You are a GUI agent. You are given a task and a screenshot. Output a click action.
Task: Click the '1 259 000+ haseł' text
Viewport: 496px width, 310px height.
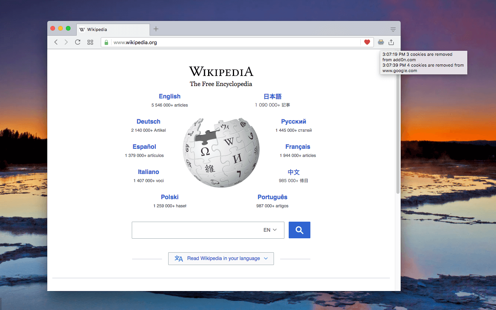pyautogui.click(x=170, y=206)
